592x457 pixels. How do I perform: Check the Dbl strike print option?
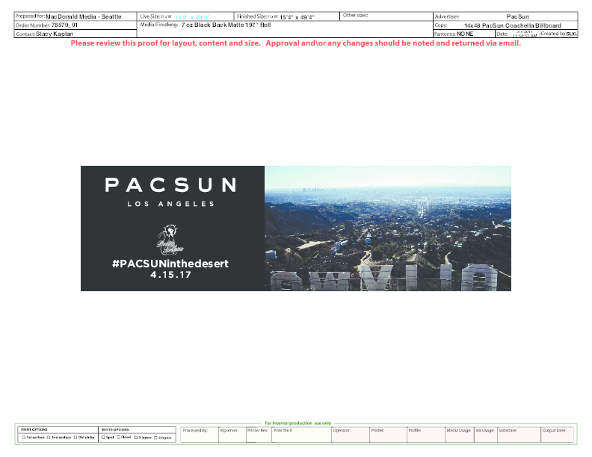pyautogui.click(x=75, y=438)
